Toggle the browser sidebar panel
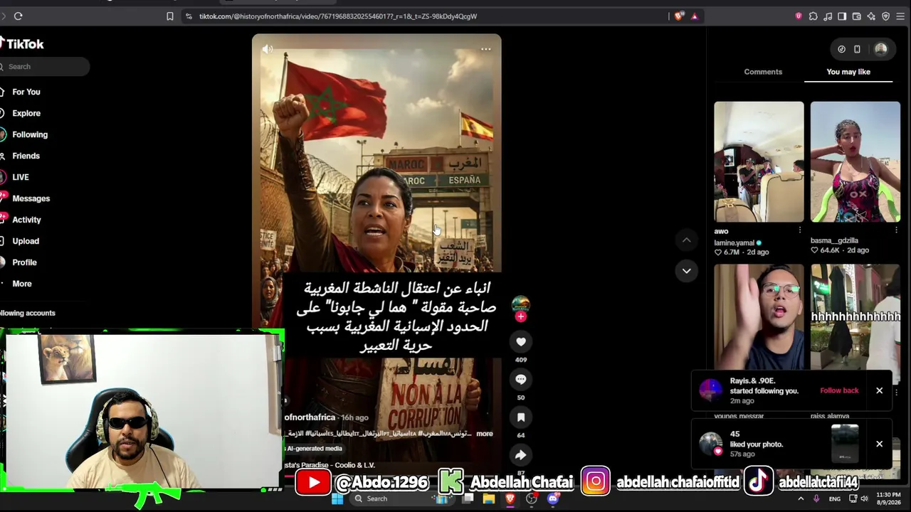The width and height of the screenshot is (911, 512). 842,16
